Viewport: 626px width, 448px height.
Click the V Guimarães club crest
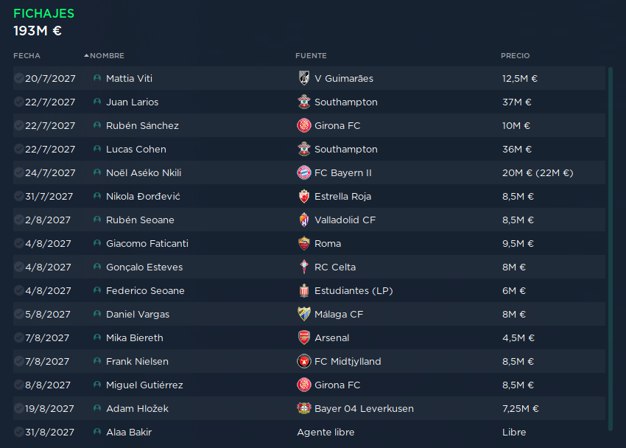(304, 78)
